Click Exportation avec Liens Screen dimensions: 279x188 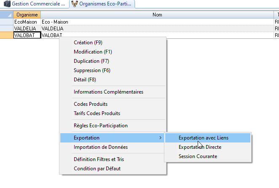point(203,138)
